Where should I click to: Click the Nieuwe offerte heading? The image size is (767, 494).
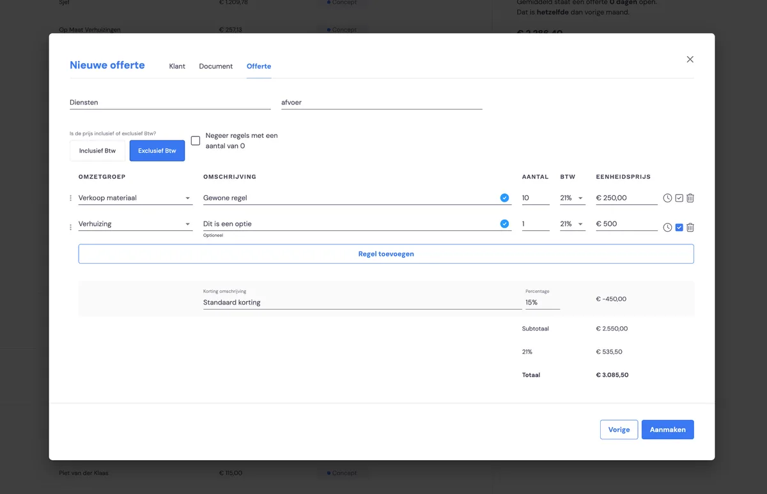[107, 65]
